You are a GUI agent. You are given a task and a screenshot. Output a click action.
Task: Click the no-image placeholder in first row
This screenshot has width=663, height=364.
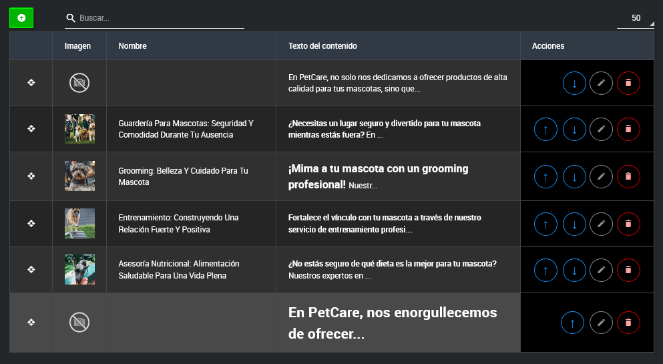coord(79,83)
